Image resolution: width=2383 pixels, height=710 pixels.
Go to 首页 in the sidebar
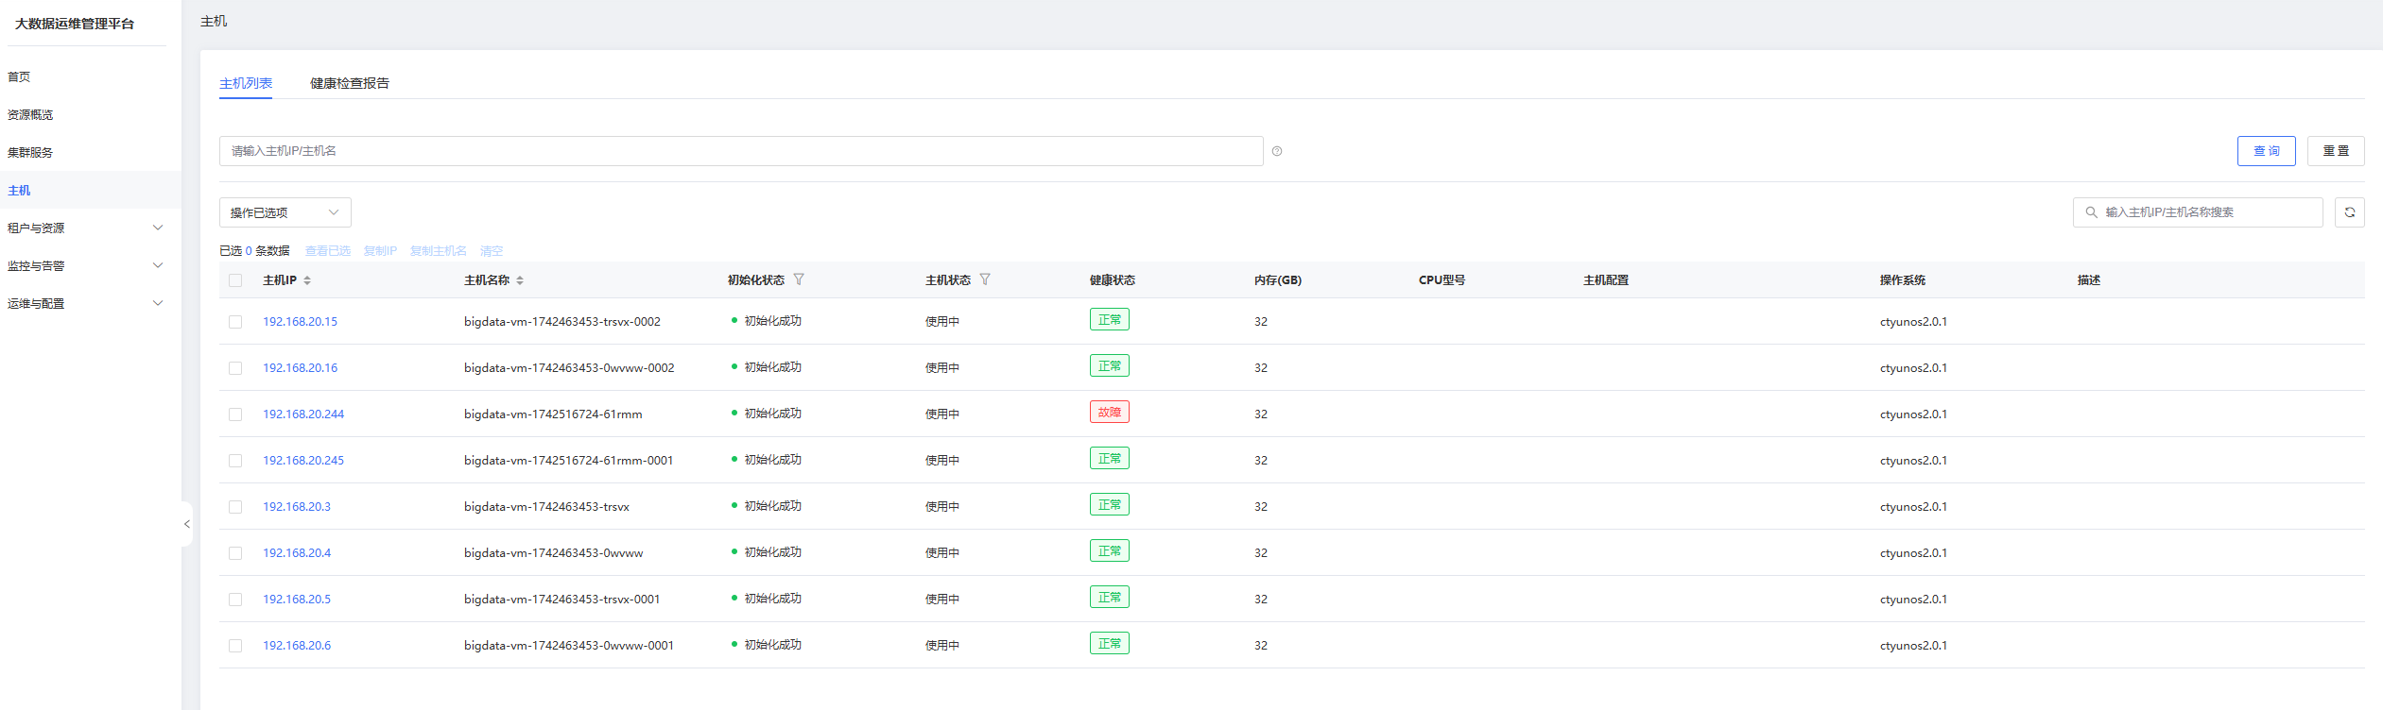click(19, 76)
